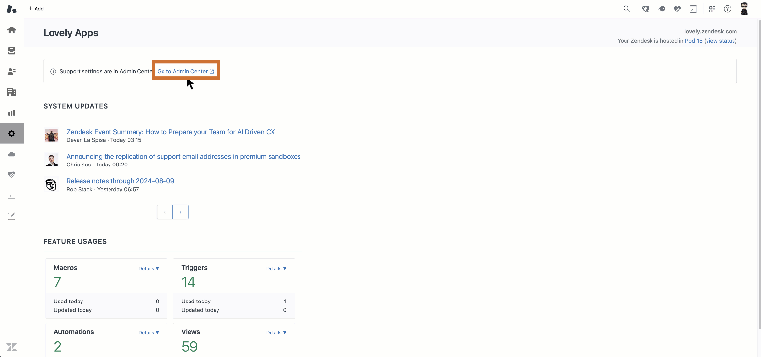Expand Views Details dropdown
761x357 pixels.
(x=276, y=333)
